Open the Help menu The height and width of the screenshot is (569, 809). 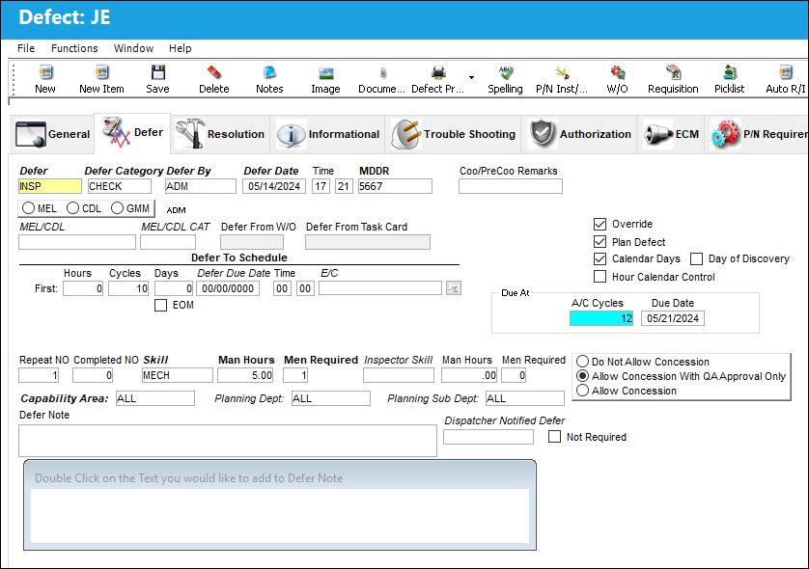tap(181, 48)
